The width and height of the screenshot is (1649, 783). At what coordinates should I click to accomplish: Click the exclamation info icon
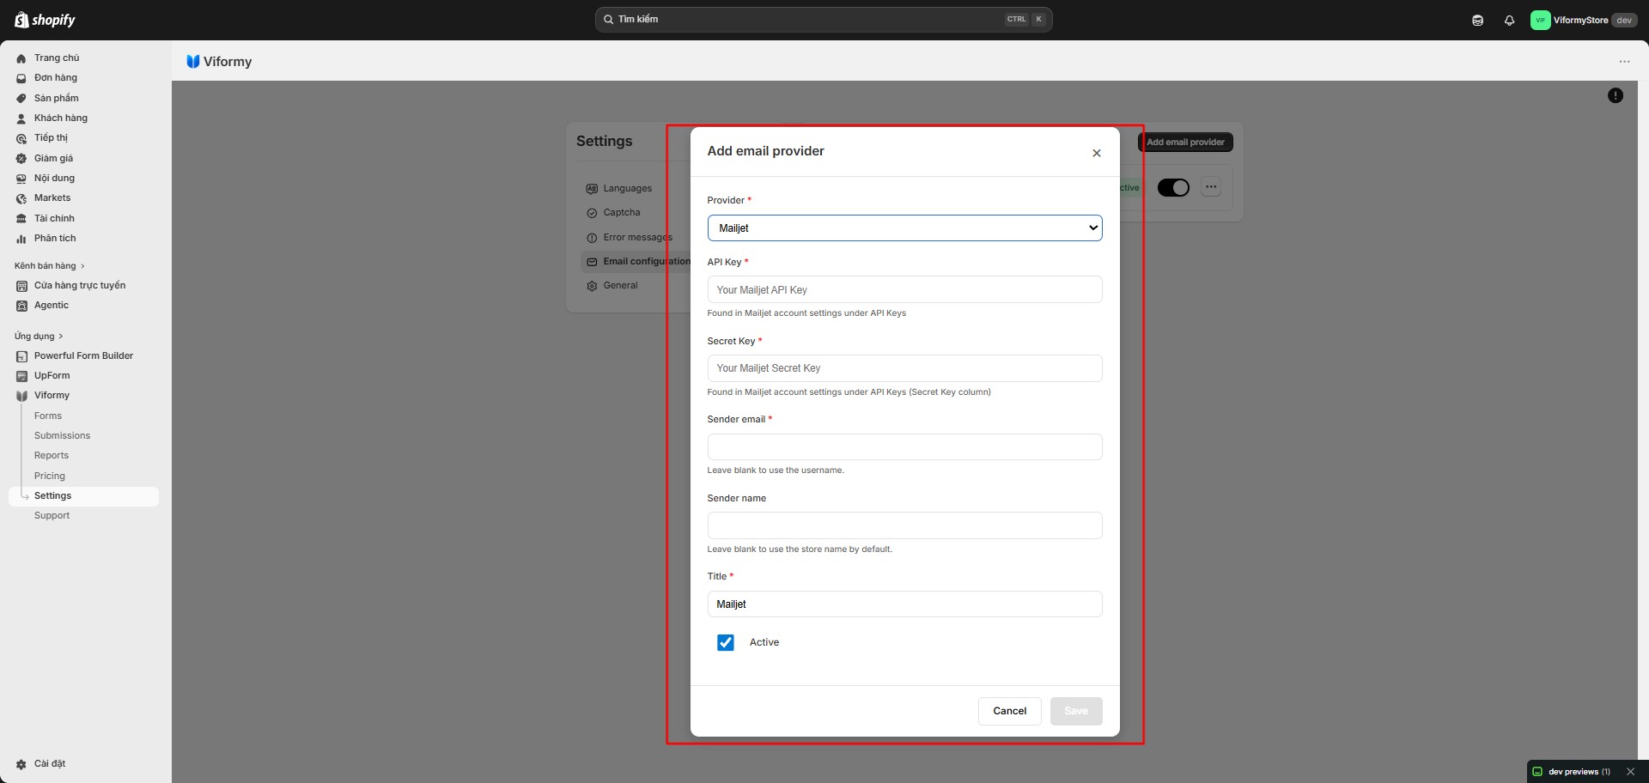1616,95
